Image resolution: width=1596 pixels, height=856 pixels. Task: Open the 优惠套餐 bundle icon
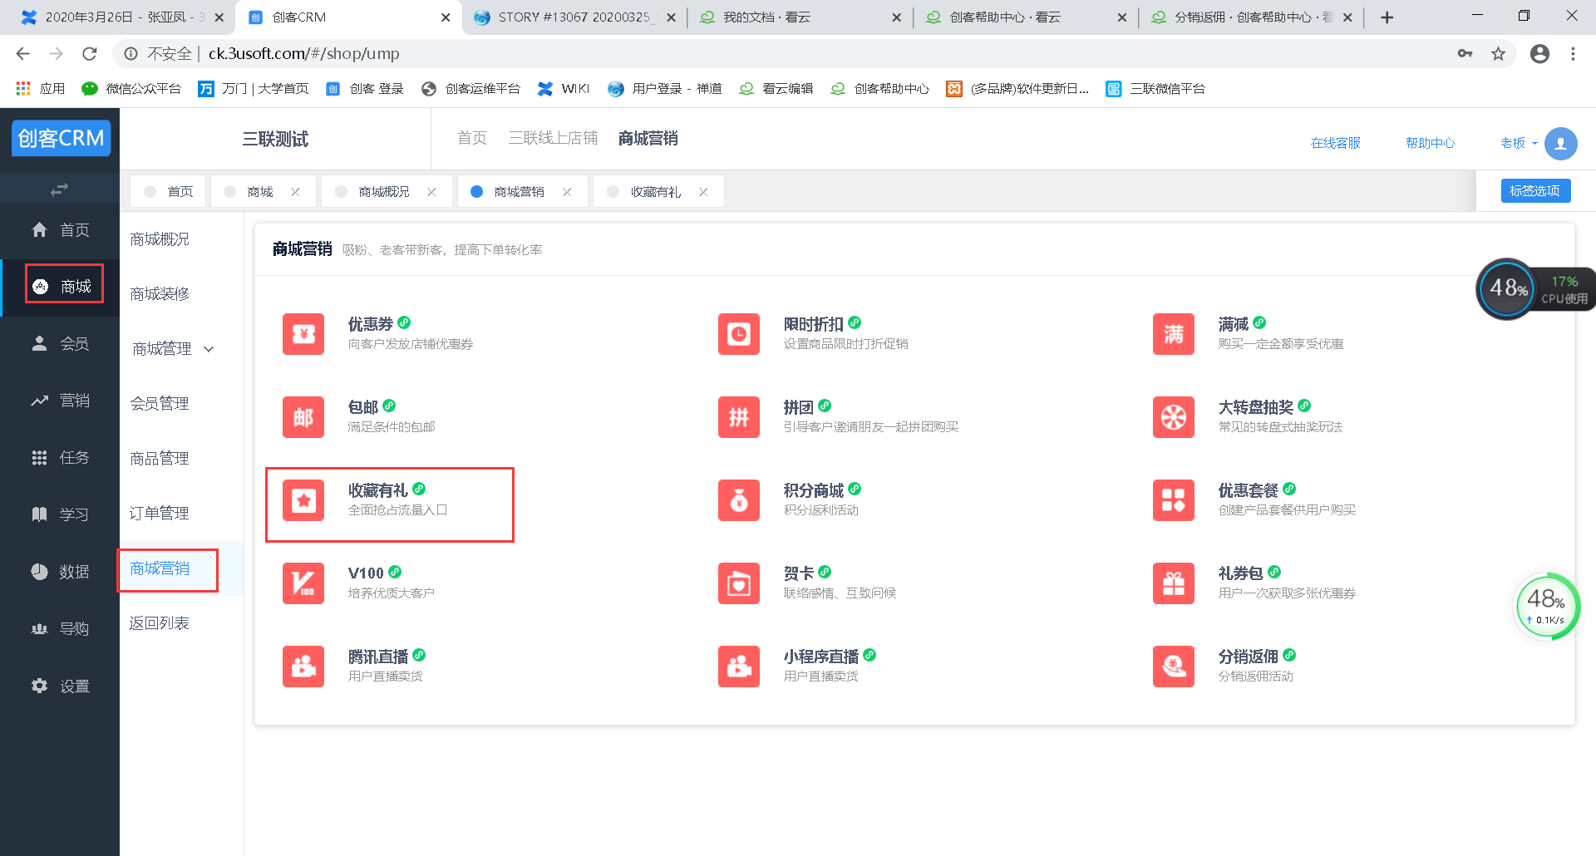pos(1174,500)
